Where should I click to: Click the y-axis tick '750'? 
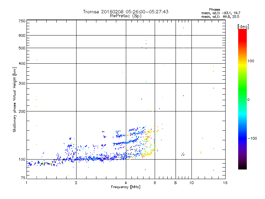click(x=22, y=21)
